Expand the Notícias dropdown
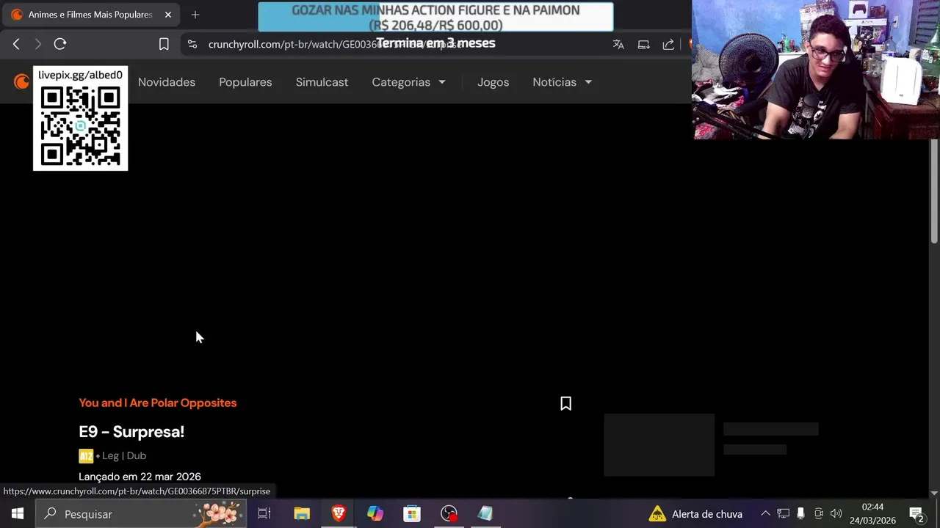940x528 pixels. (x=563, y=82)
